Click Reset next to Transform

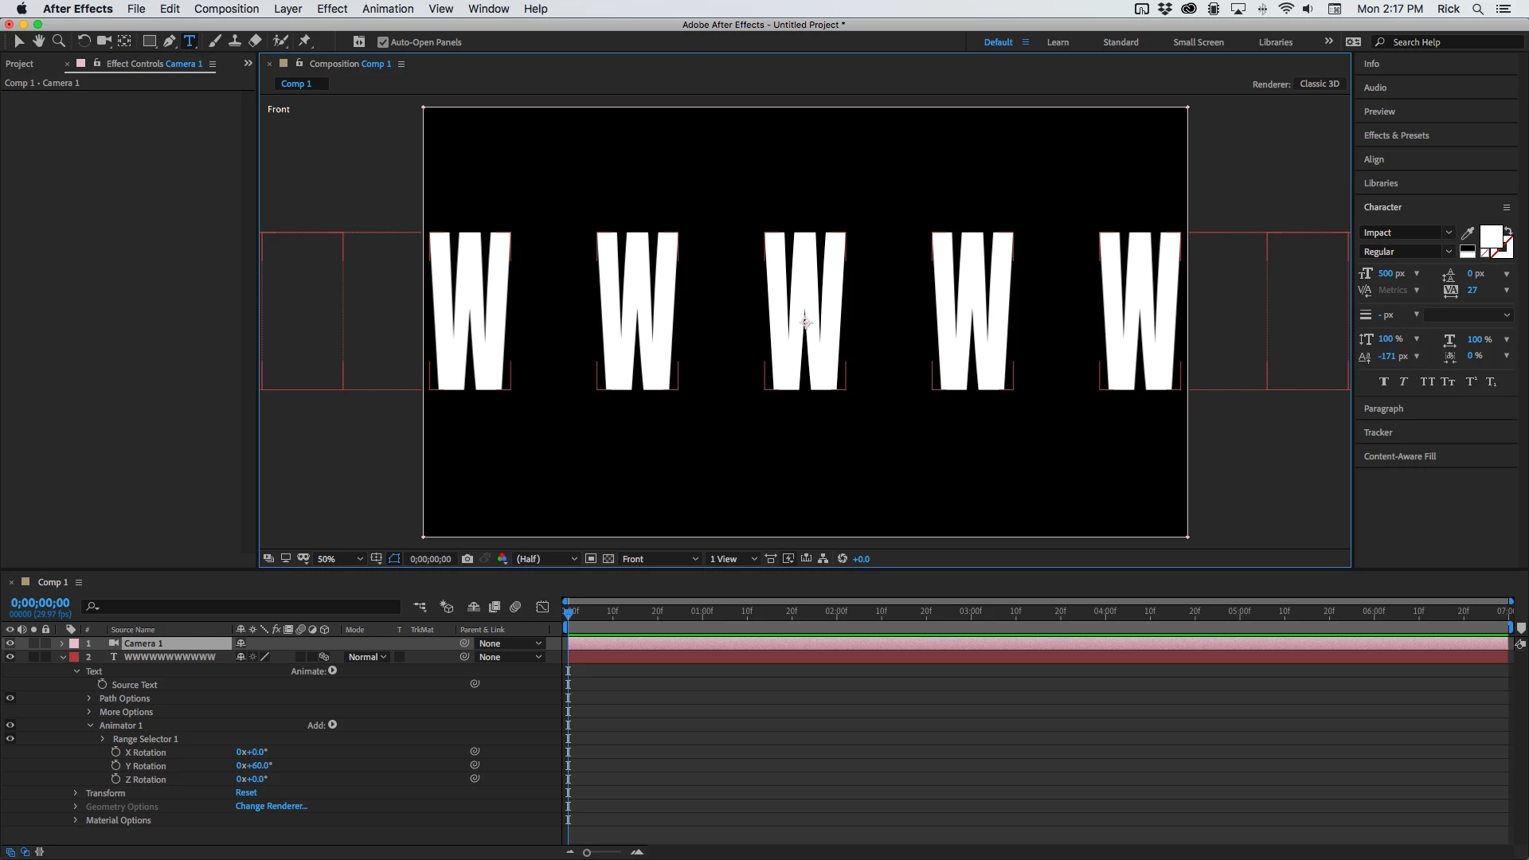246,793
